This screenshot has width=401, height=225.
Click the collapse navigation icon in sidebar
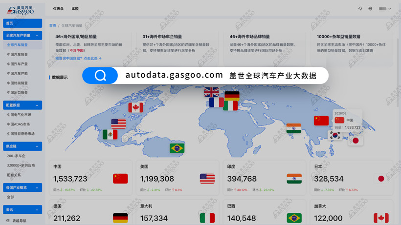click(8, 221)
